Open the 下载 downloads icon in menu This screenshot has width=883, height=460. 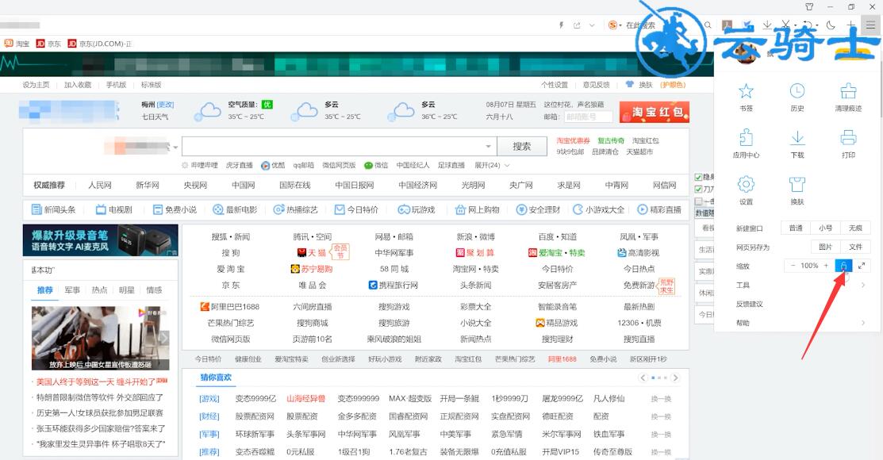pyautogui.click(x=797, y=137)
